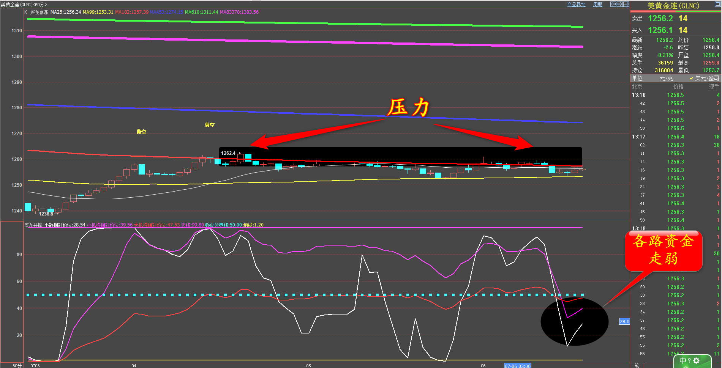
Task: Click 地线:1.20 legend label
Action: [253, 225]
